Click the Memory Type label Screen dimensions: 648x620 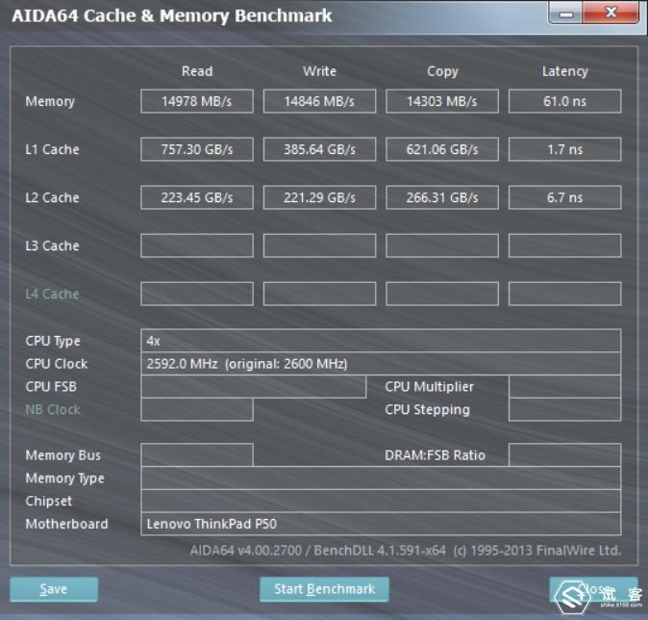coord(64,478)
